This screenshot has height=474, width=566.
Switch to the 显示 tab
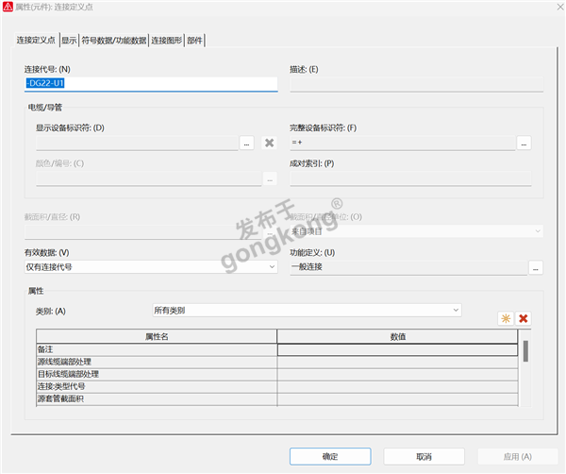tap(69, 41)
